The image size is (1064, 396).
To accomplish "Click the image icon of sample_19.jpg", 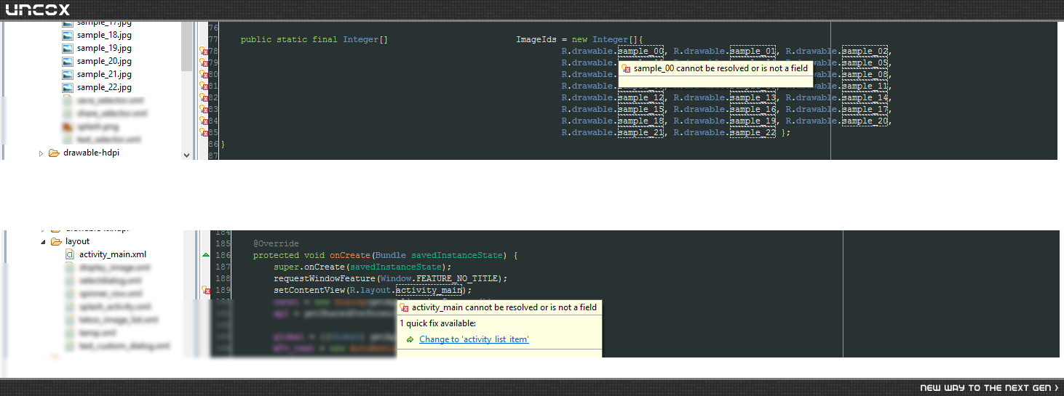I will click(68, 48).
